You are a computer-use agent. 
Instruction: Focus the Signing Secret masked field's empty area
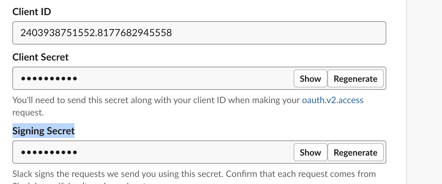186,153
